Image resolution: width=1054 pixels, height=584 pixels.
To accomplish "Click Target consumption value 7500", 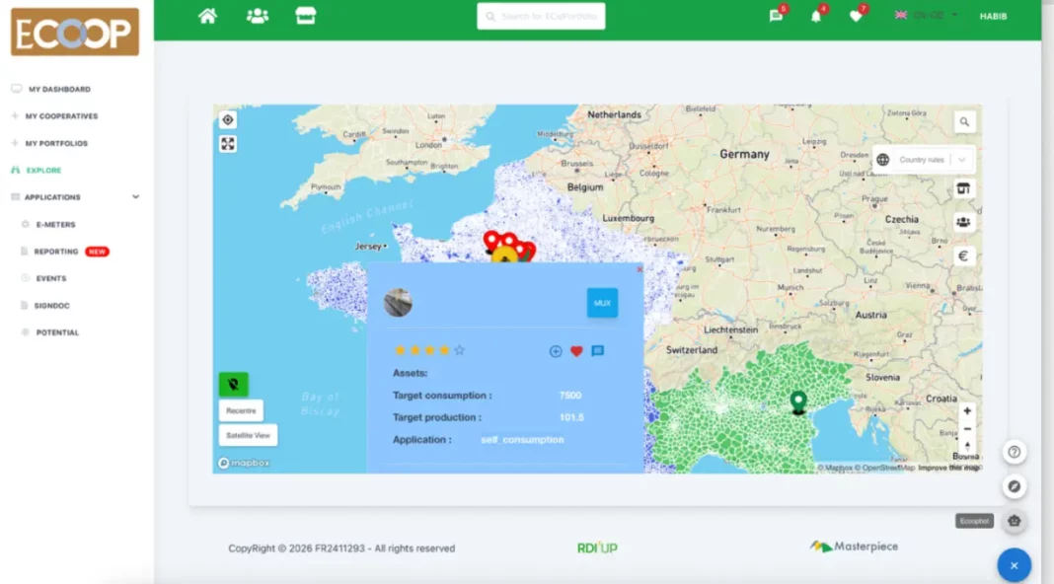I will click(570, 396).
